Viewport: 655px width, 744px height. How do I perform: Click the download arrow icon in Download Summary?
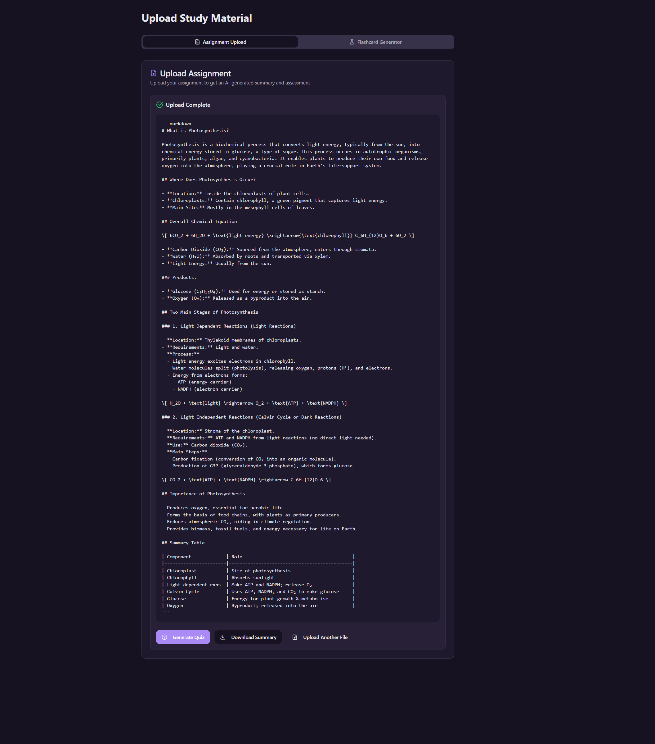[x=223, y=637]
